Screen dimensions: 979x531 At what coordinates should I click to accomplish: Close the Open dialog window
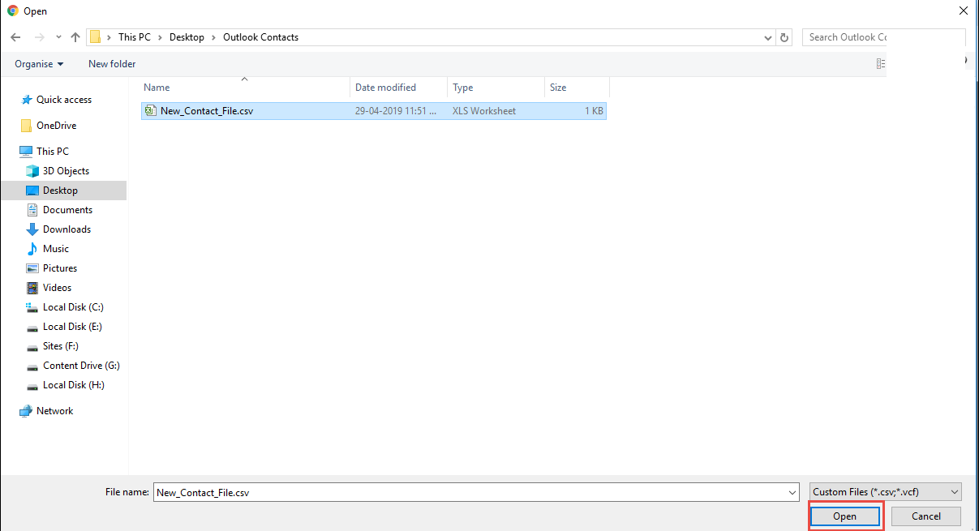point(963,11)
